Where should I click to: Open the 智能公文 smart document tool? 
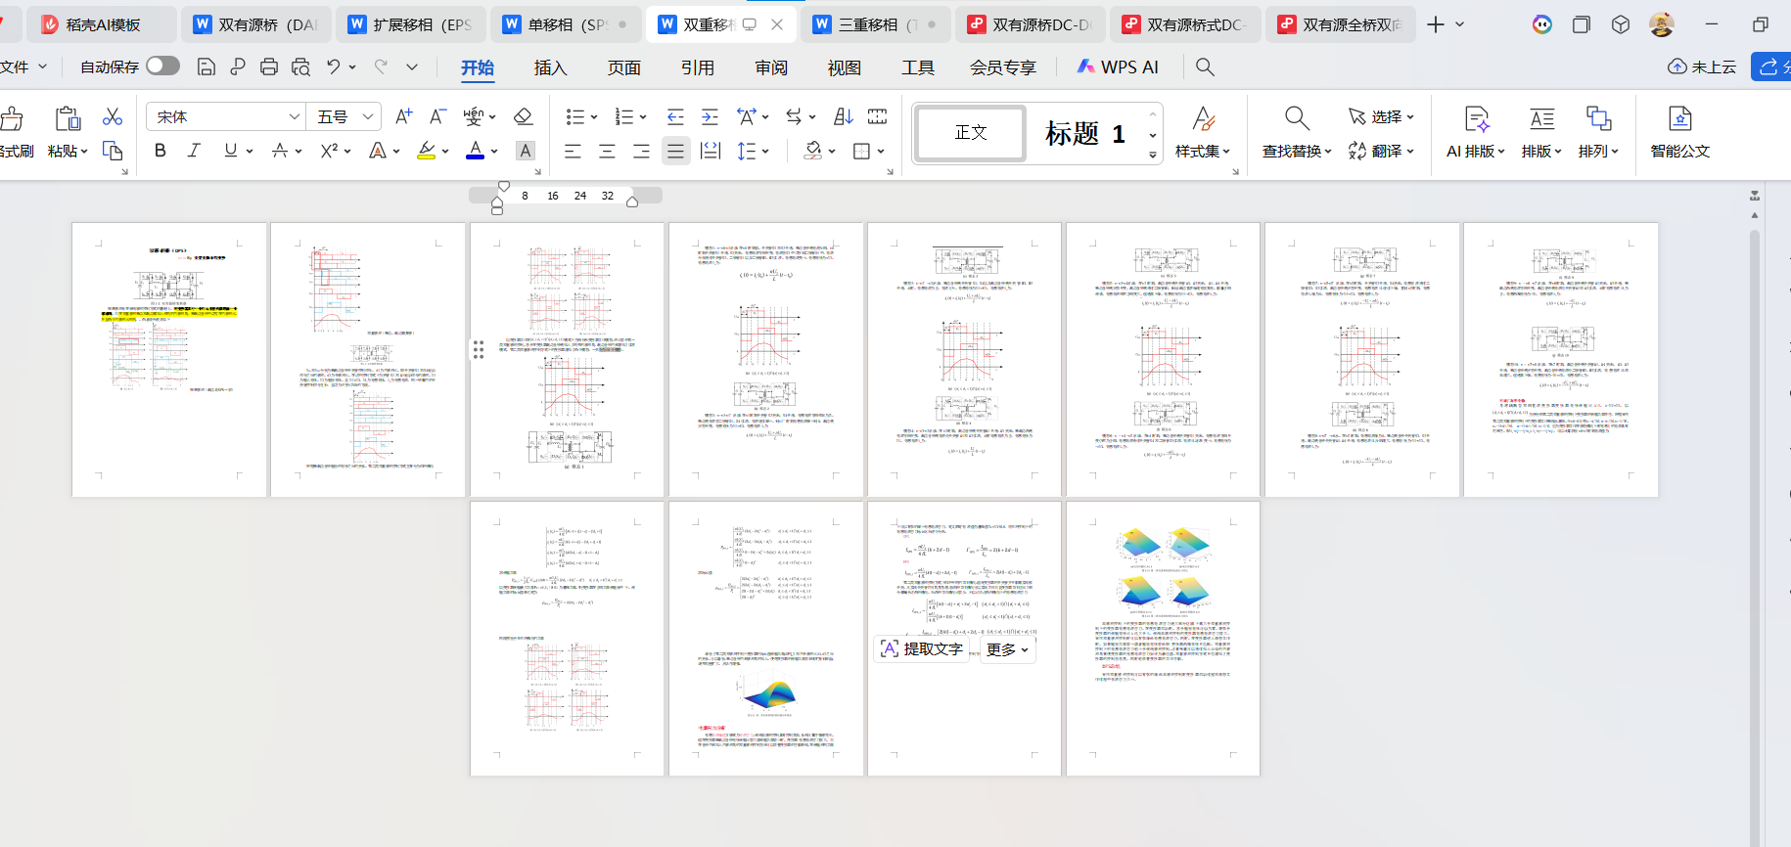click(1679, 132)
